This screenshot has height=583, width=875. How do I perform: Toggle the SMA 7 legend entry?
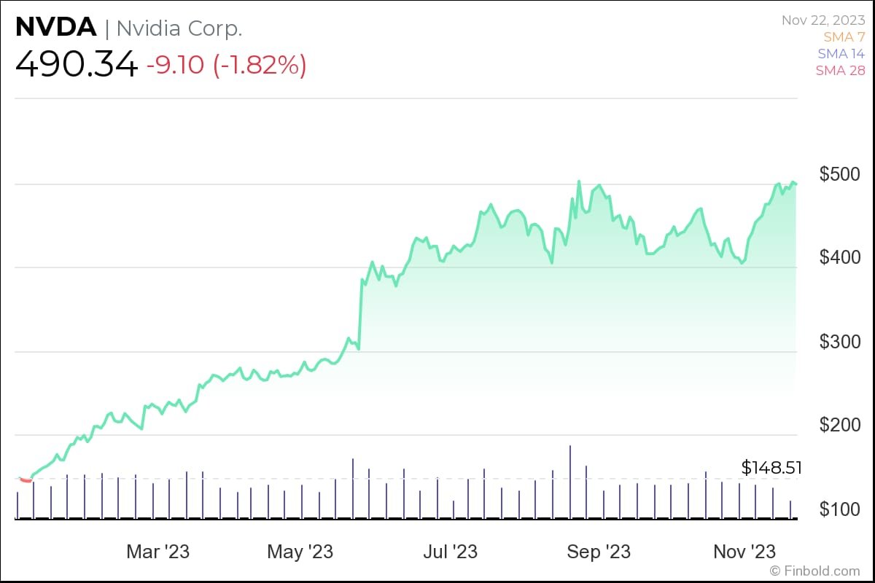845,36
